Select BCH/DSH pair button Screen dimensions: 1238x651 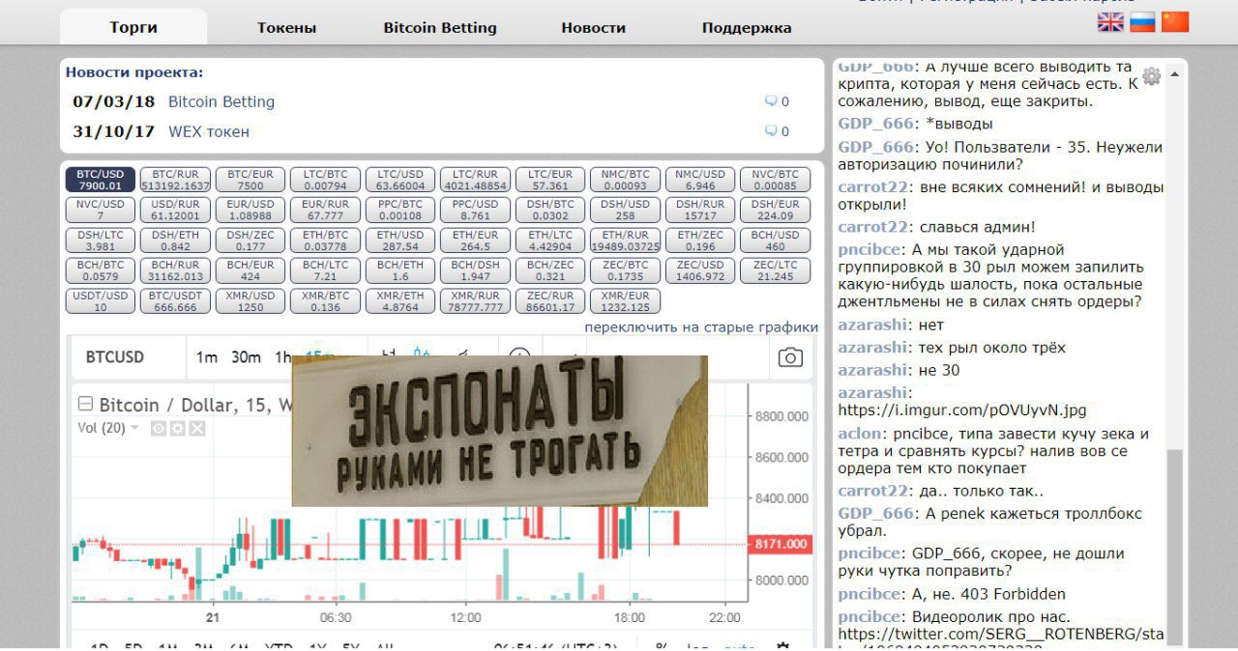coord(475,270)
